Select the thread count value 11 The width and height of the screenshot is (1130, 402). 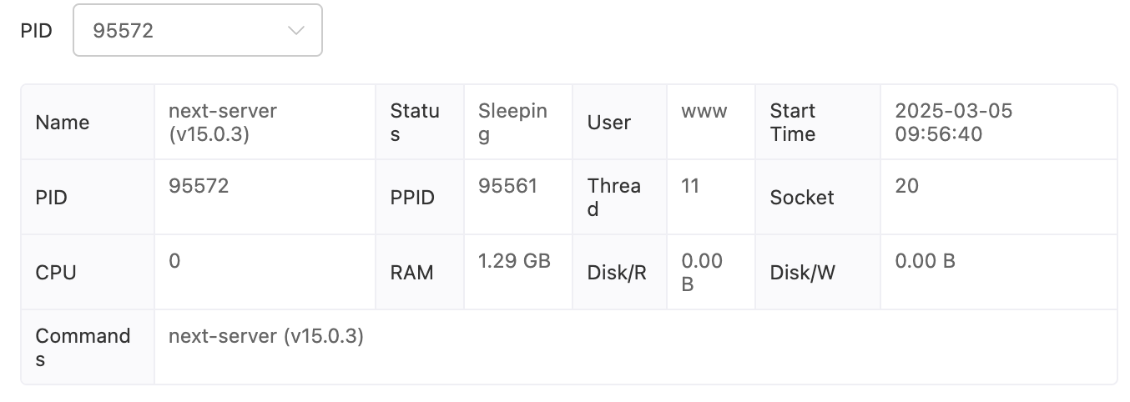coord(690,186)
